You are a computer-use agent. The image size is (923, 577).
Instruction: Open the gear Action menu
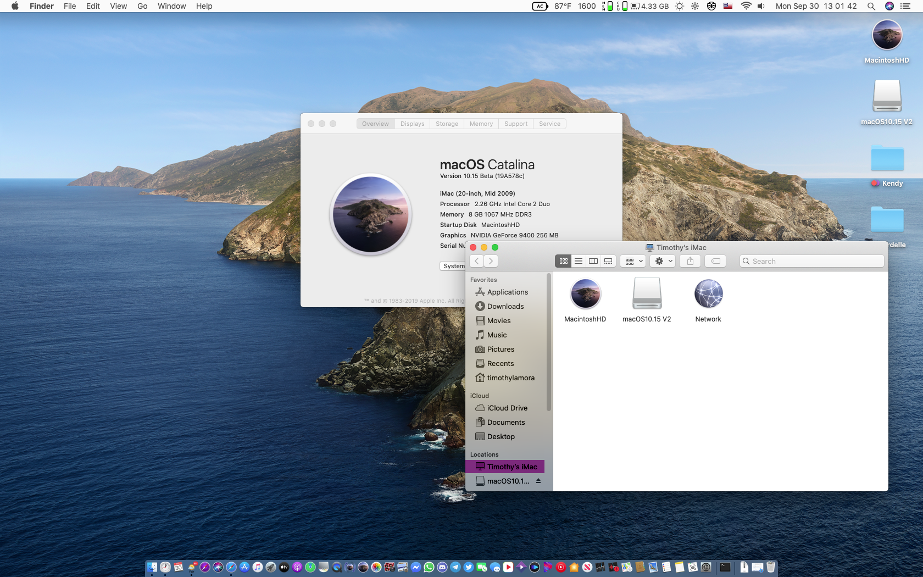pyautogui.click(x=663, y=261)
